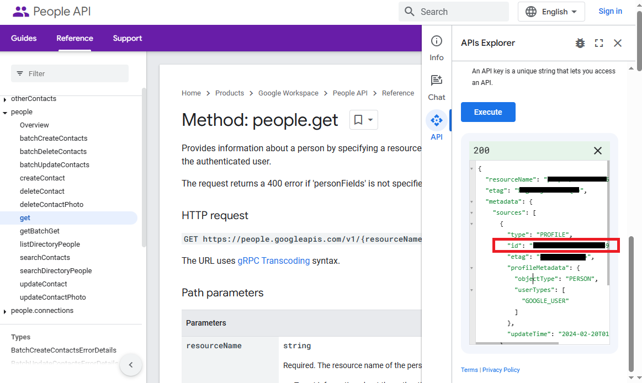Image resolution: width=642 pixels, height=383 pixels.
Task: Open the Support tab
Action: pos(128,38)
